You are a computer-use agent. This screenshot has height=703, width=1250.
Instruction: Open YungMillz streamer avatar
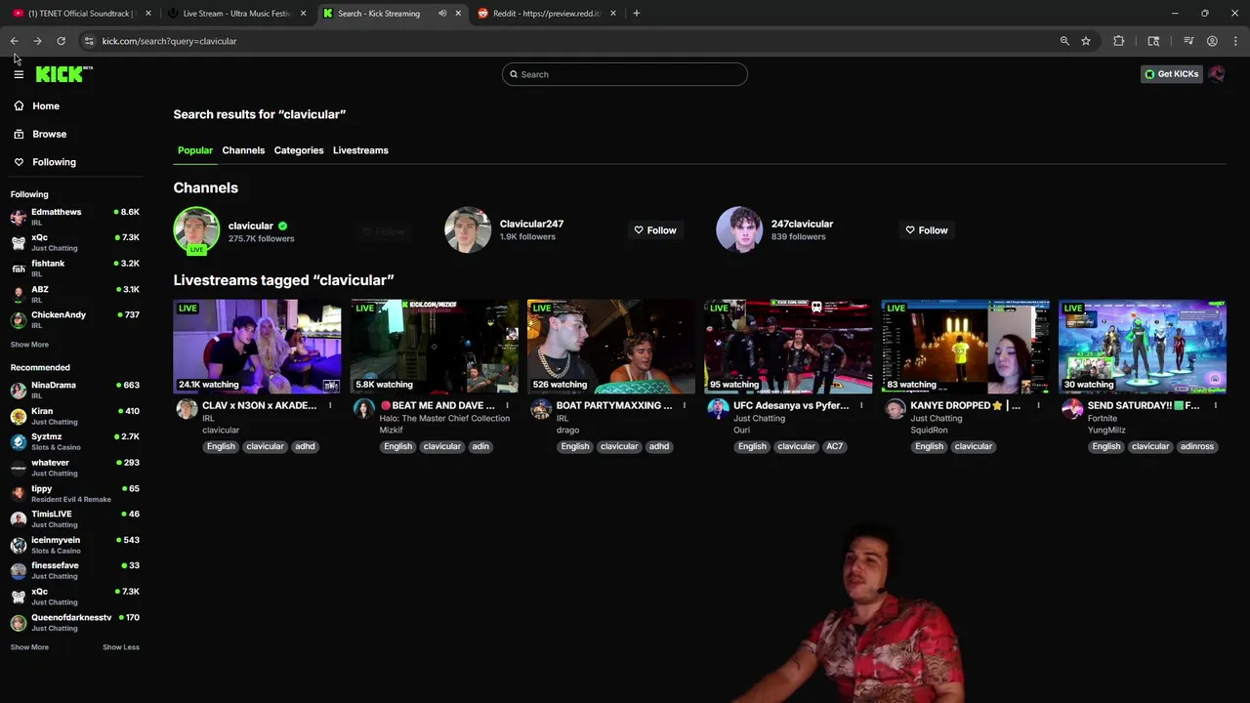[x=1072, y=410]
